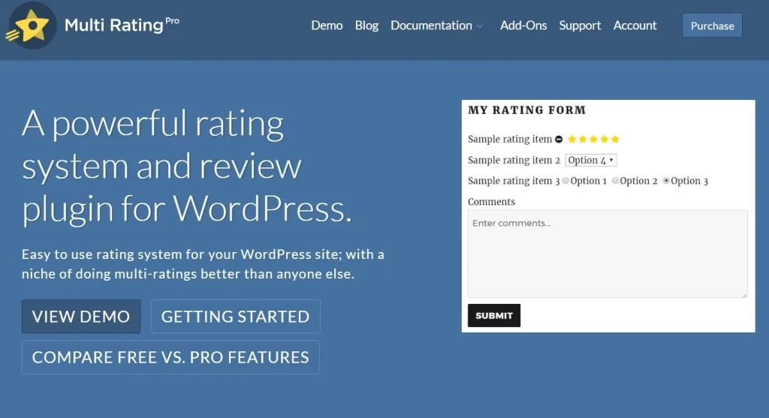Screen dimensions: 769x418
Task: Click the minus icon to clear star rating
Action: [x=559, y=140]
